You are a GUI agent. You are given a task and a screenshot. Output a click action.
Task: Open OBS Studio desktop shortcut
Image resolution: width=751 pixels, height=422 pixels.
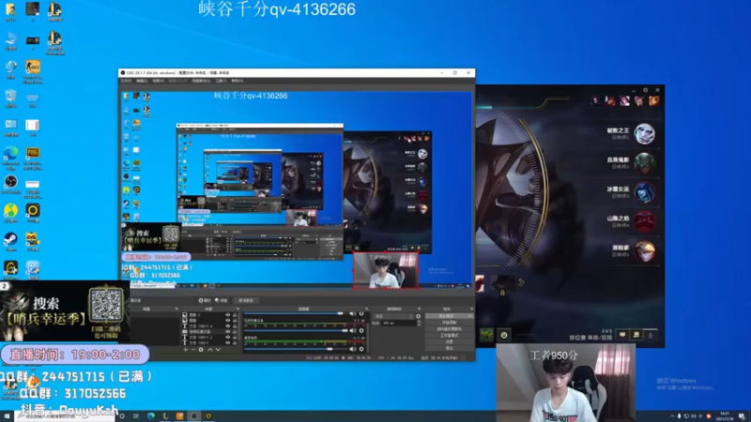click(10, 184)
